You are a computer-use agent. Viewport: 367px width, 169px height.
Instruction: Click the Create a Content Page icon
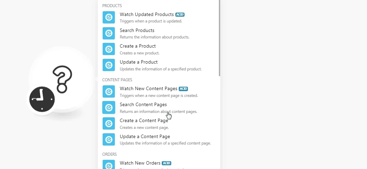pos(109,123)
